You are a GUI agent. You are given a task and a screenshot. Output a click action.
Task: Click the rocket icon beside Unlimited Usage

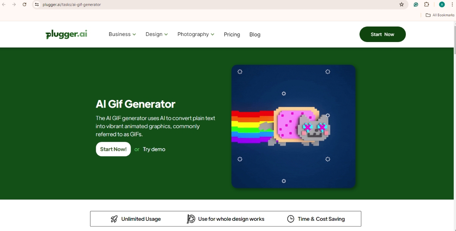(114, 219)
